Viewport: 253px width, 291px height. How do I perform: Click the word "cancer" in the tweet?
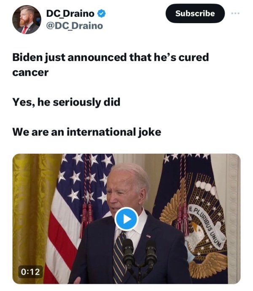coord(30,72)
